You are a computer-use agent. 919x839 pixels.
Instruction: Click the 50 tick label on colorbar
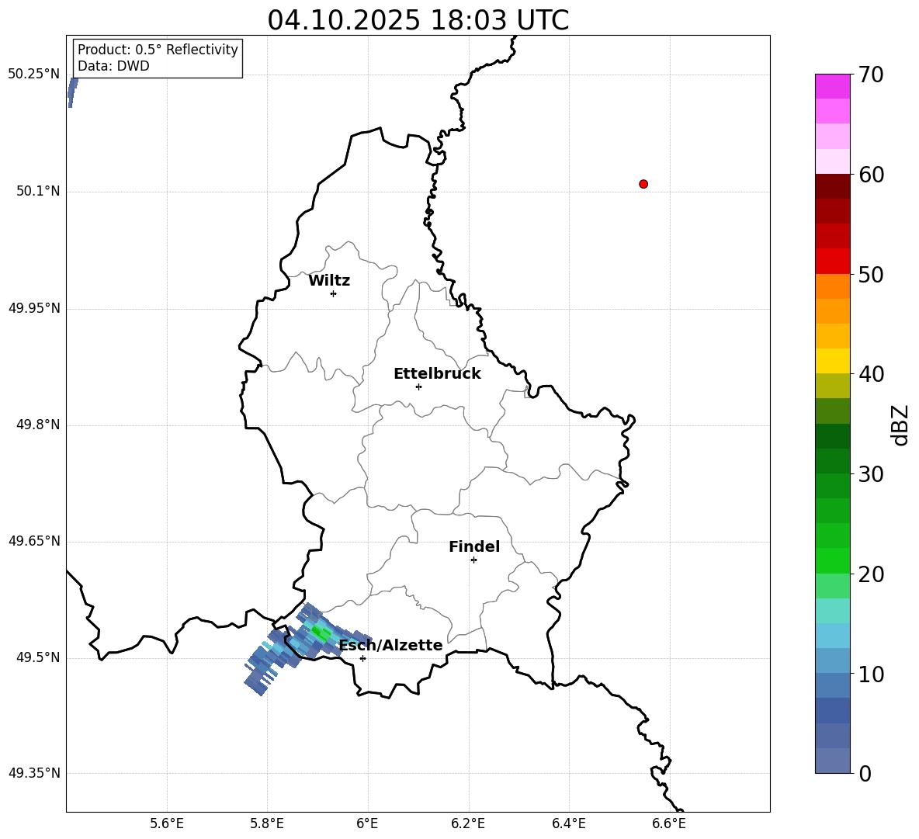point(871,275)
